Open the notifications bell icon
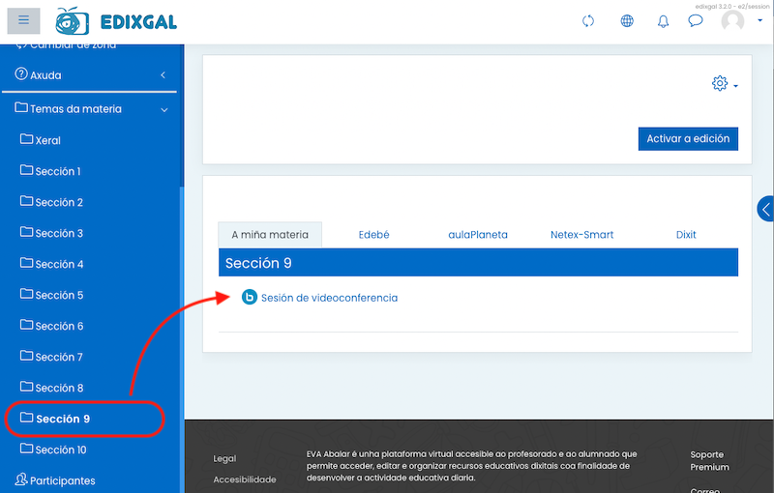 (663, 21)
